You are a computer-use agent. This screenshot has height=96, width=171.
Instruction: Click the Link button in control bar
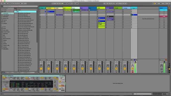pos(3,3)
